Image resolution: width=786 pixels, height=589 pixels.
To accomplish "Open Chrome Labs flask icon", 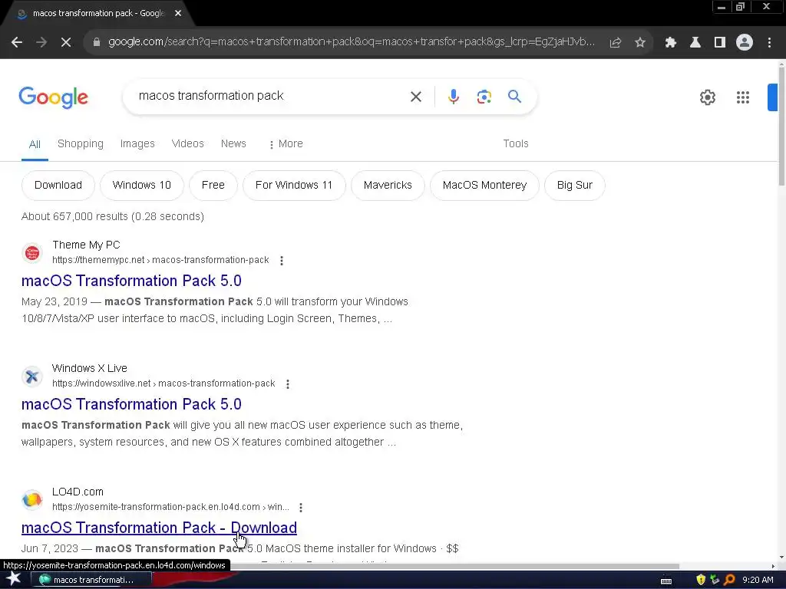I will (x=695, y=43).
